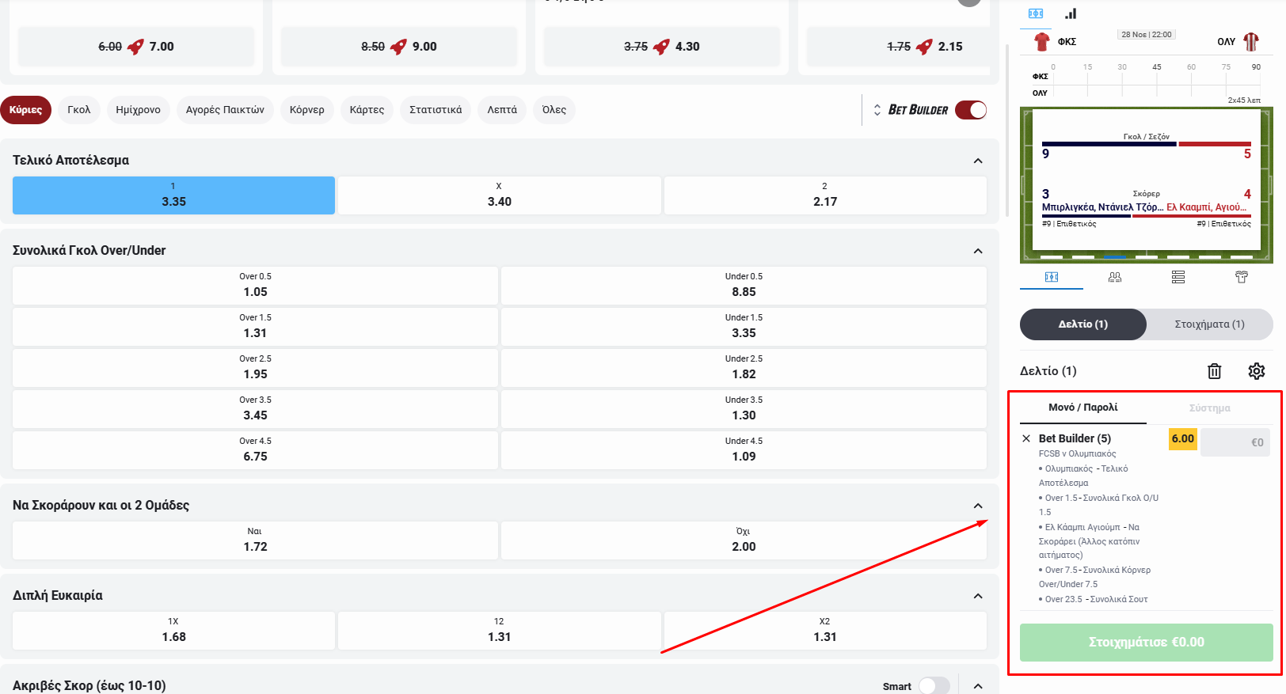Image resolution: width=1286 pixels, height=694 pixels.
Task: Remove Bet Builder (5) selection with X
Action: tap(1026, 438)
